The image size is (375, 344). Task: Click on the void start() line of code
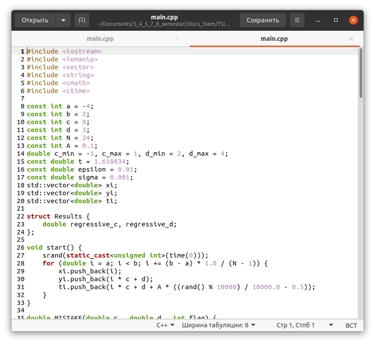click(55, 248)
